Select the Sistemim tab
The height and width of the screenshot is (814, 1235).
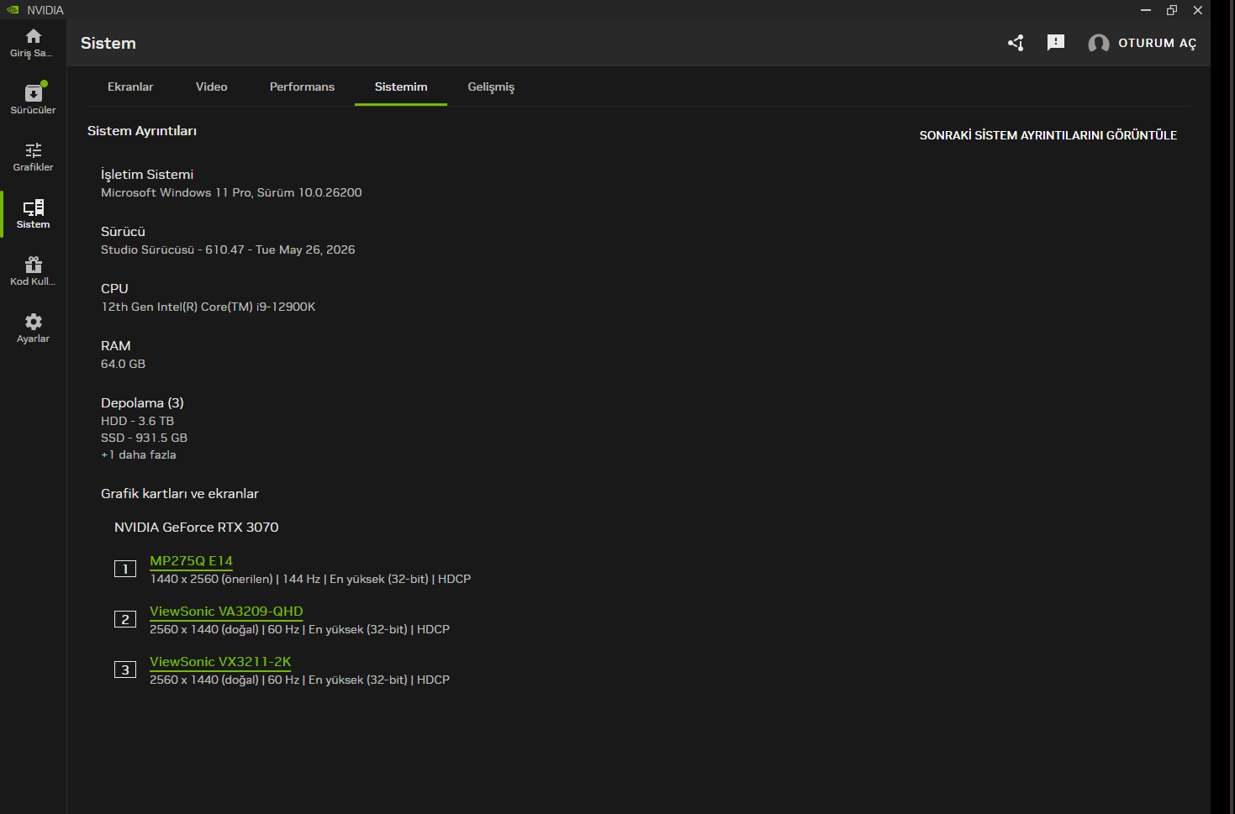pyautogui.click(x=401, y=87)
